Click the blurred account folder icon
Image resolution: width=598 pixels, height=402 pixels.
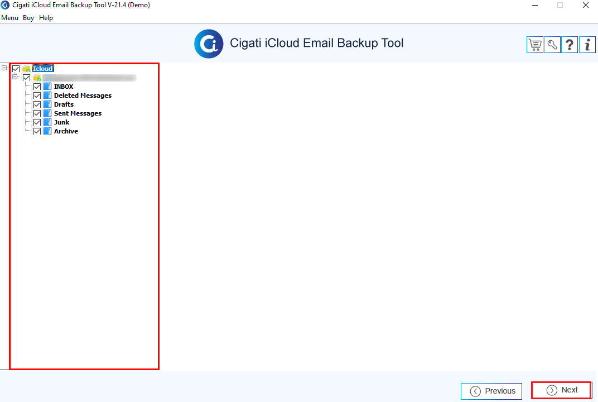coord(37,78)
